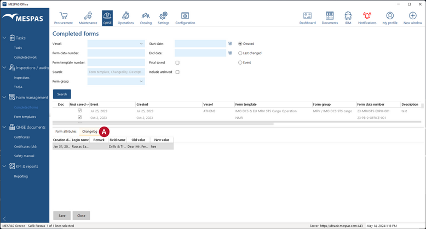
Task: Collapse the sidebar with bottom arrow
Action: pos(4,219)
